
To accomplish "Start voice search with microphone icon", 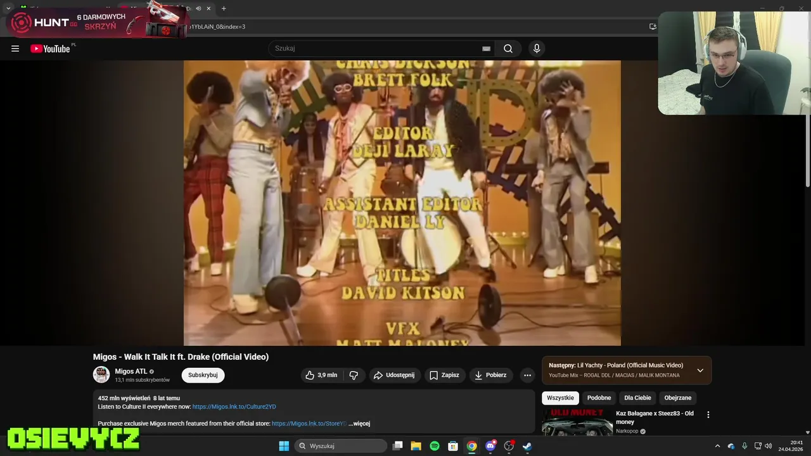I will pos(537,49).
